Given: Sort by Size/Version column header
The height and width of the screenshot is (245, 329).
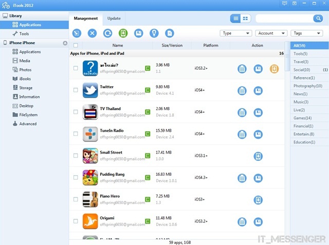Looking at the screenshot, I should tap(172, 45).
